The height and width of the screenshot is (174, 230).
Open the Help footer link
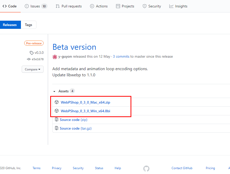(x=118, y=168)
